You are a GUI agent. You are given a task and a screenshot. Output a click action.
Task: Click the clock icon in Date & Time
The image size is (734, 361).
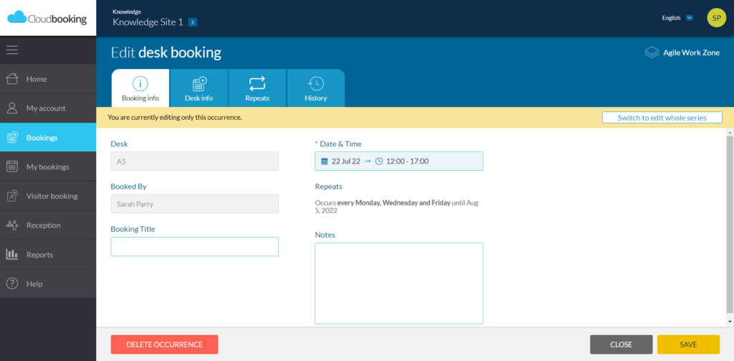point(379,161)
